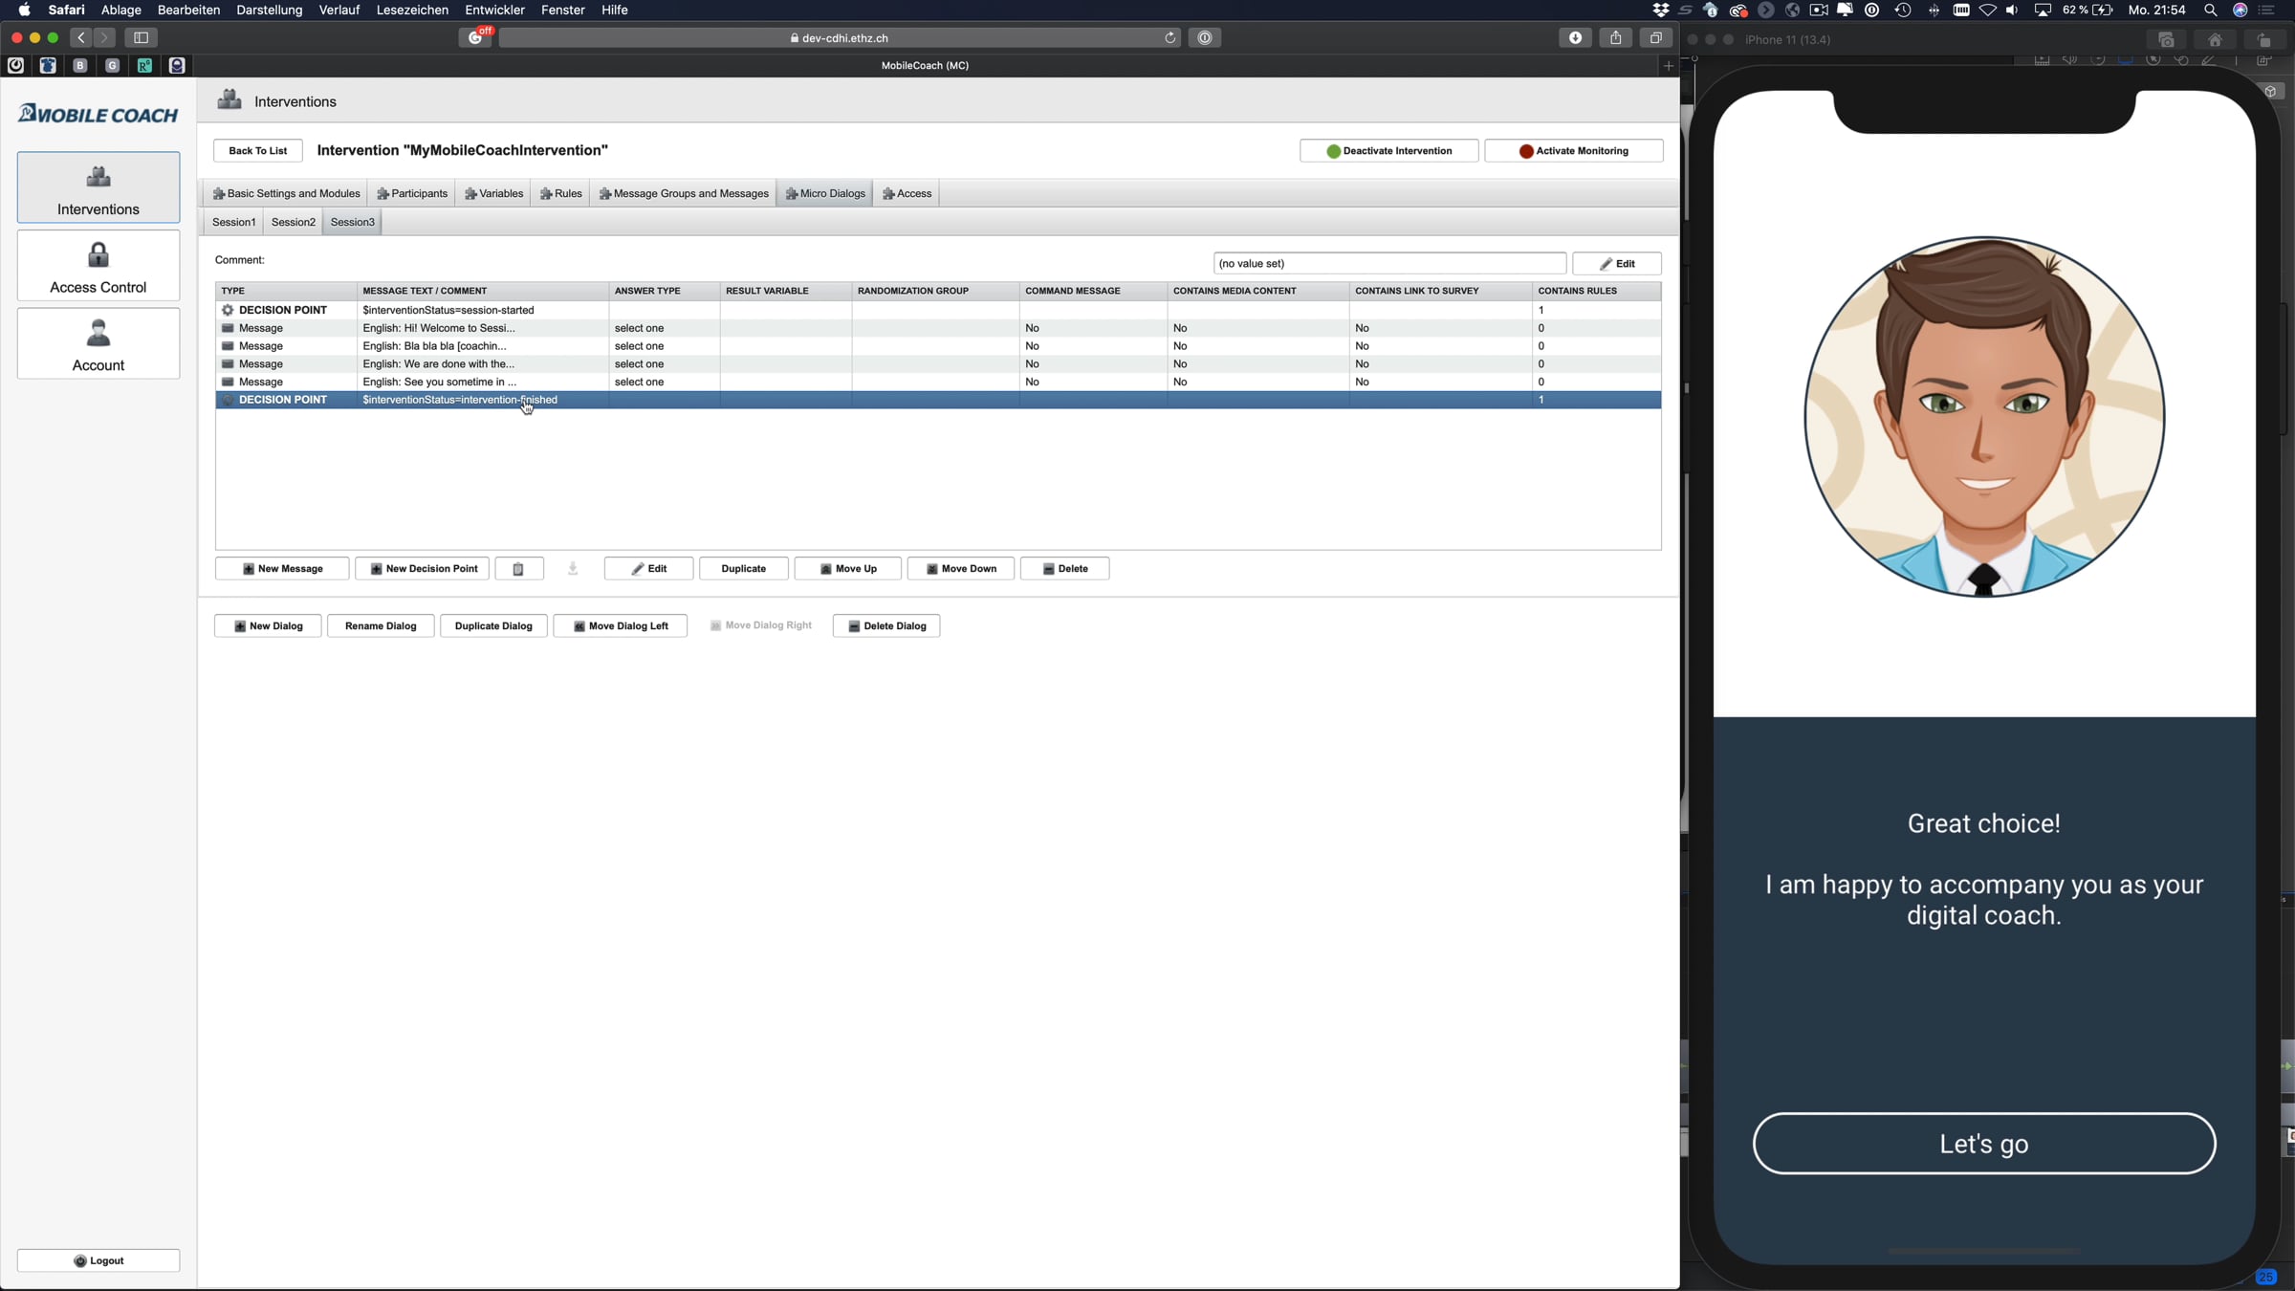Show Safari tab overview icon
The height and width of the screenshot is (1291, 2295).
(x=1655, y=38)
